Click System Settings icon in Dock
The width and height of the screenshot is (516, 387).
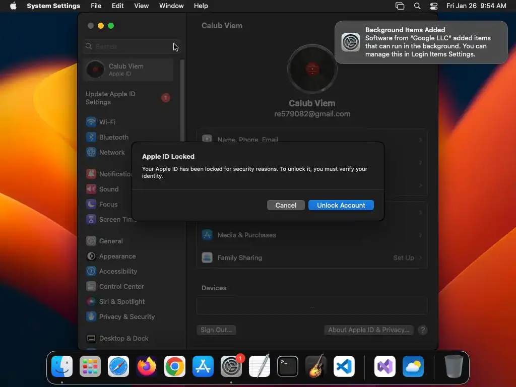(x=231, y=366)
